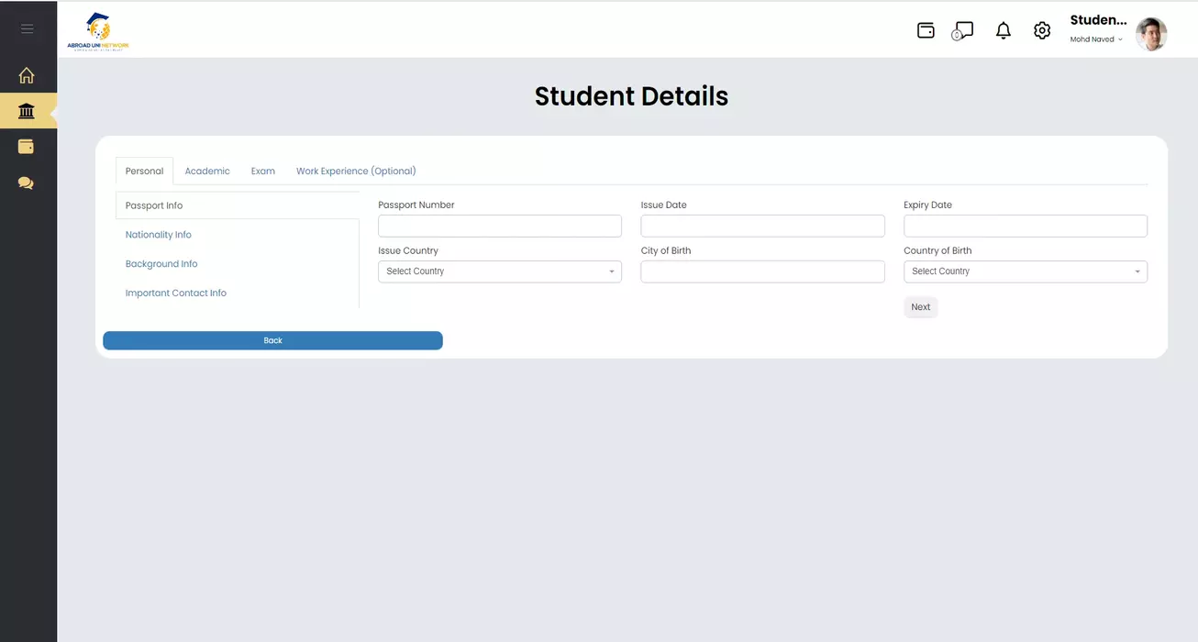Viewport: 1198px width, 642px height.
Task: Expand the Issue Country dropdown
Action: click(500, 271)
